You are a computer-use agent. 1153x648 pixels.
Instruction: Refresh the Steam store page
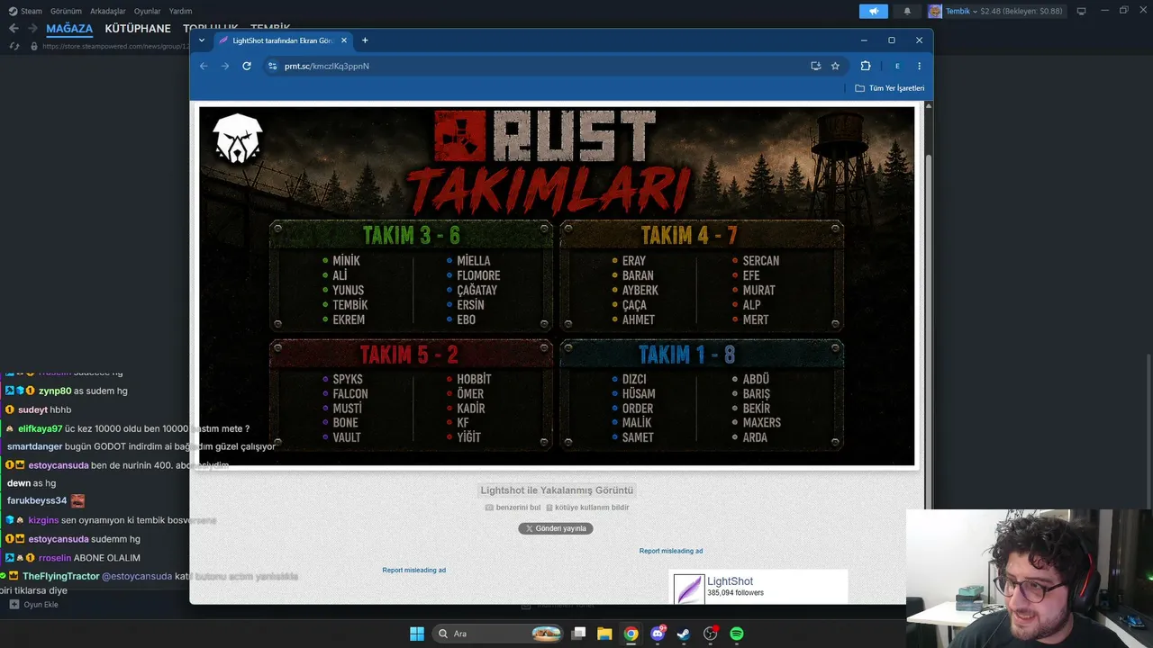point(14,46)
